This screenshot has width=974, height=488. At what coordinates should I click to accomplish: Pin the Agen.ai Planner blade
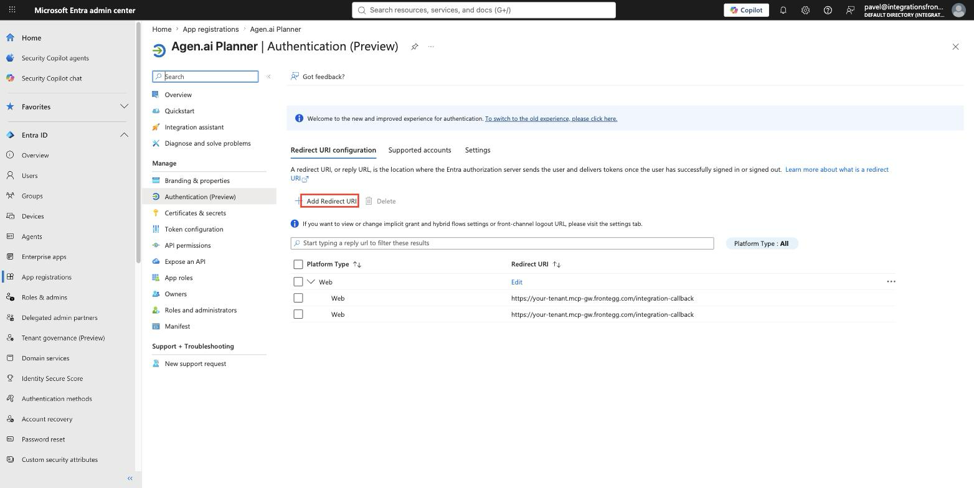(414, 47)
